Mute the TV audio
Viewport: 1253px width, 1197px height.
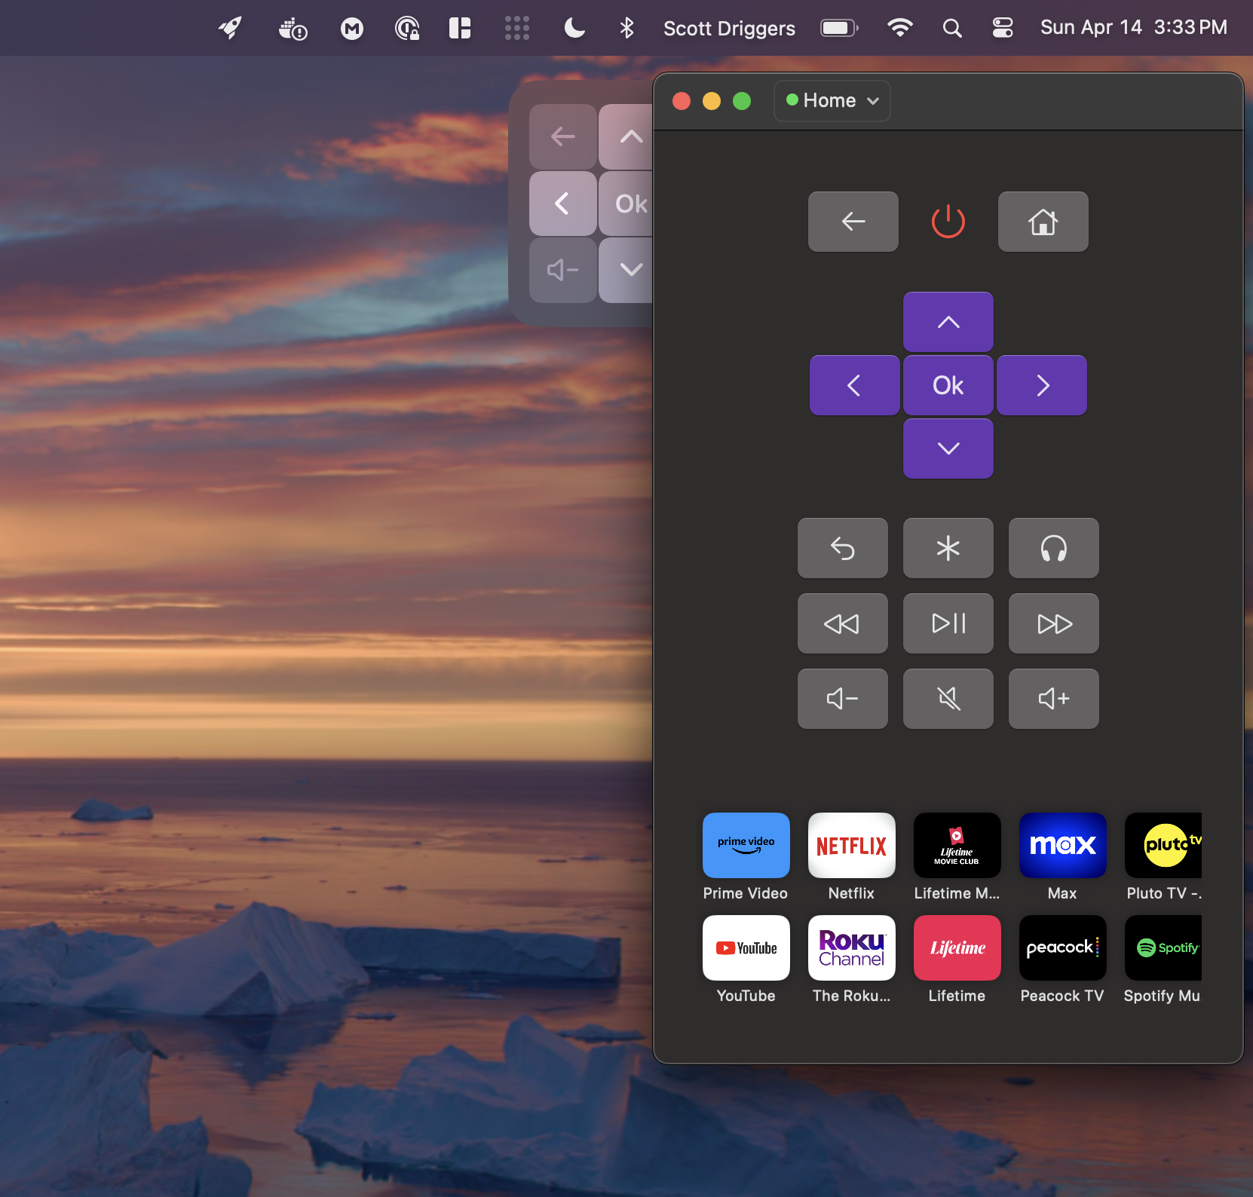pyautogui.click(x=948, y=699)
